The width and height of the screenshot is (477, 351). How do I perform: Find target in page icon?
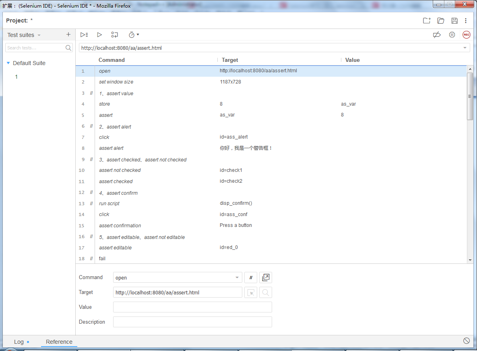click(266, 292)
